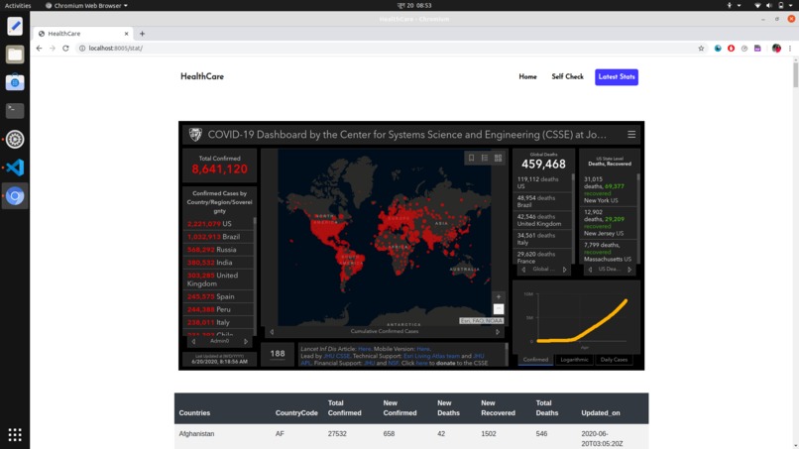Previous panel in US Deaths list

tap(590, 270)
